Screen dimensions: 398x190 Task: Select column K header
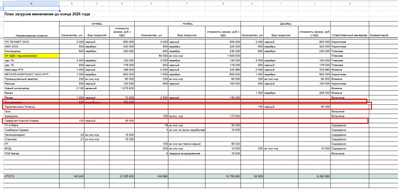click(x=349, y=4)
